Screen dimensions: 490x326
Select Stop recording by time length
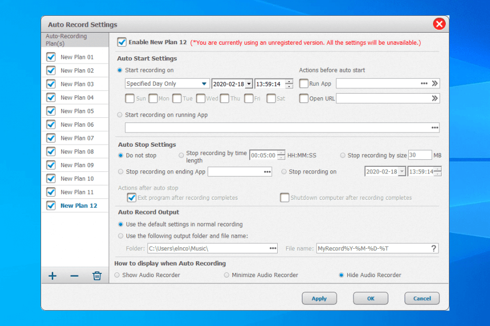tap(181, 155)
